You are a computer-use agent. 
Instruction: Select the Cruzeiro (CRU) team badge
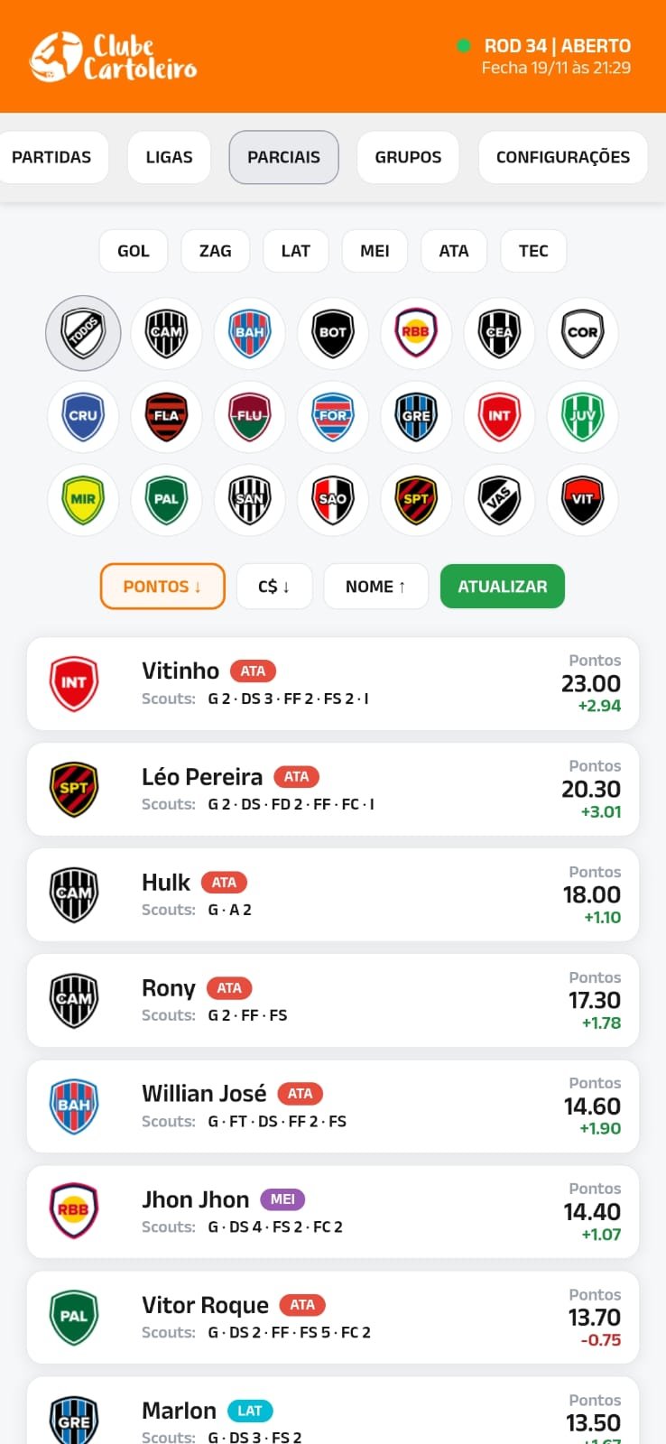[83, 416]
